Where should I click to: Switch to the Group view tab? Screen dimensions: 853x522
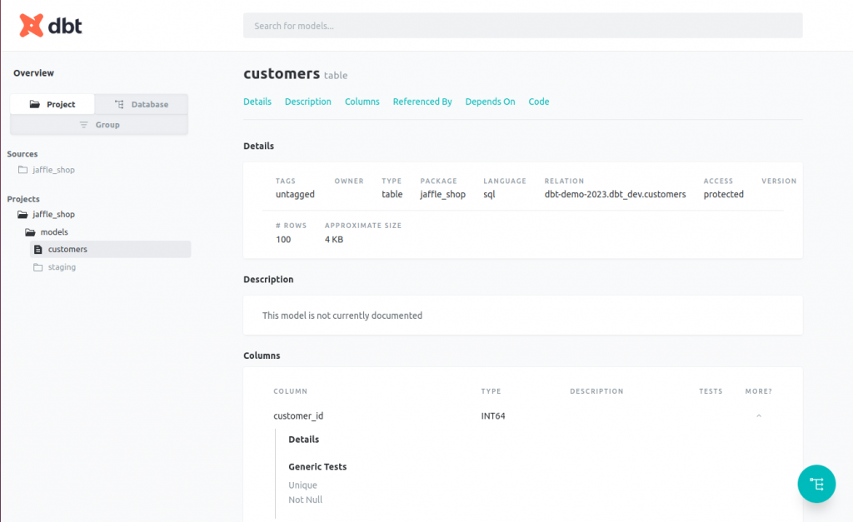[99, 125]
